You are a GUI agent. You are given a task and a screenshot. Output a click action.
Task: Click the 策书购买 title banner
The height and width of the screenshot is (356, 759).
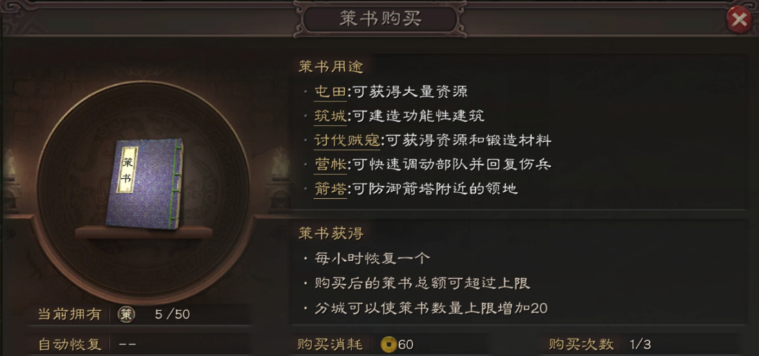[x=379, y=19]
